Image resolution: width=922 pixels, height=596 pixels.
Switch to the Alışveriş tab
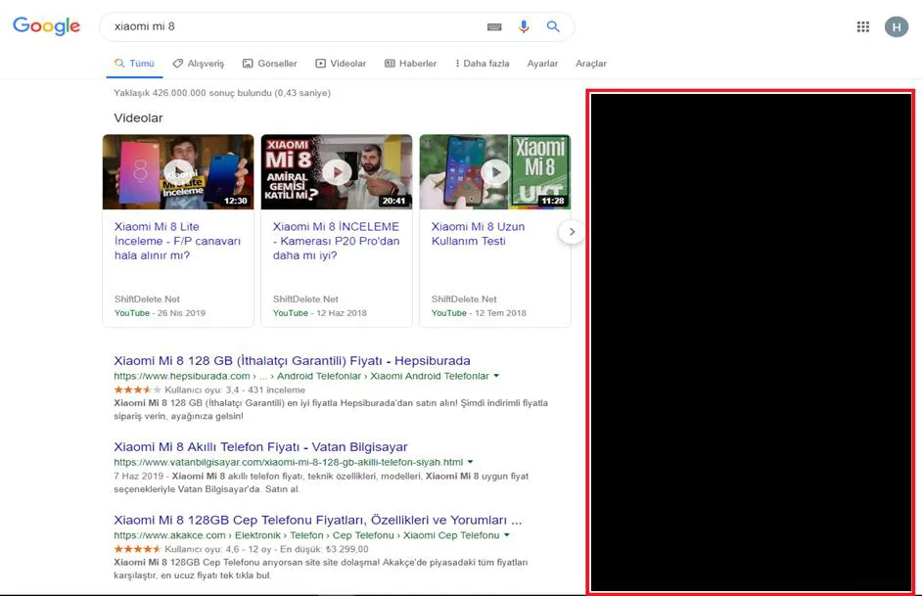(x=198, y=64)
